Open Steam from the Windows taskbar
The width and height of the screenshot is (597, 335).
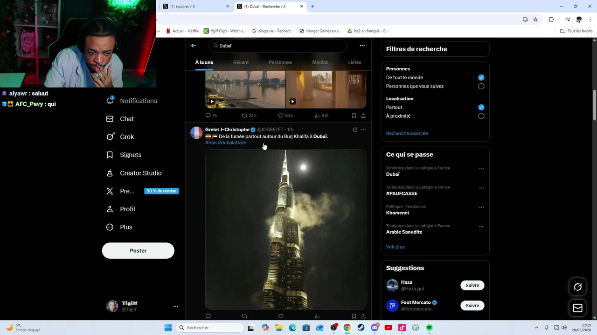click(361, 328)
